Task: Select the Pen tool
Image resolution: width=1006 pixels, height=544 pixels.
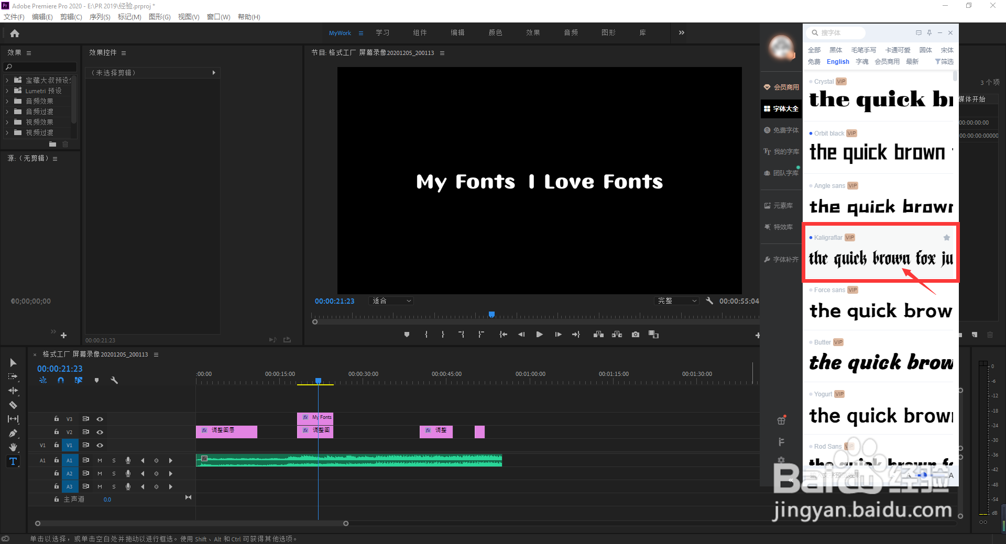Action: coord(13,433)
